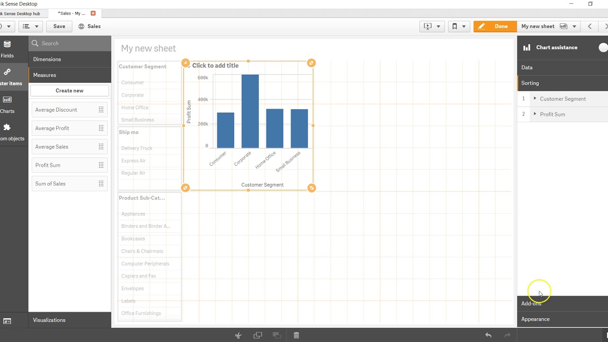608x342 pixels.
Task: Select the Master items panel icon
Action: [7, 72]
